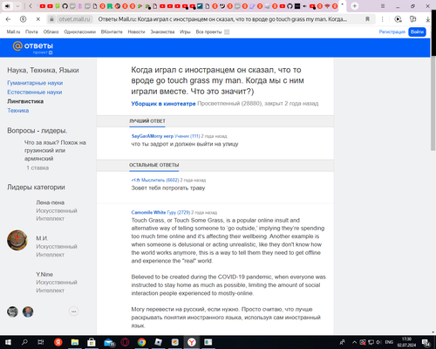The image size is (436, 349).
Task: Open Microsoft Store taskbar icon
Action: (x=92, y=342)
